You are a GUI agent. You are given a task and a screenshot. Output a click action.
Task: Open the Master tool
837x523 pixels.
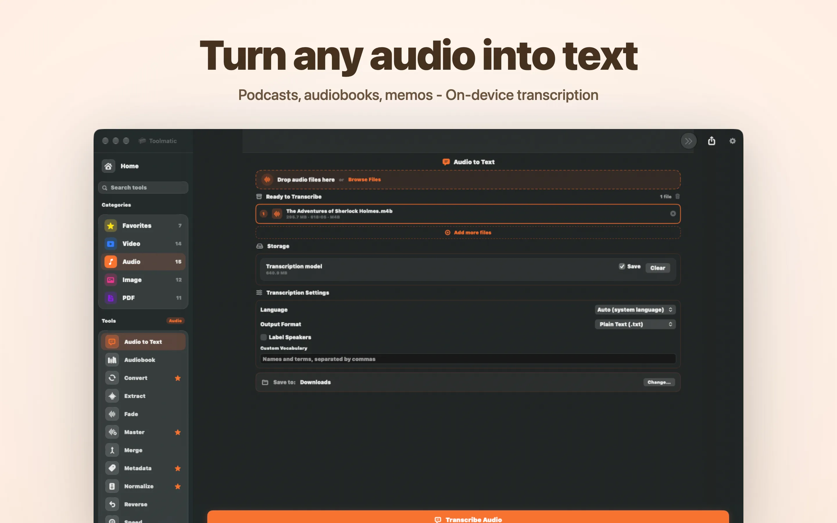143,432
